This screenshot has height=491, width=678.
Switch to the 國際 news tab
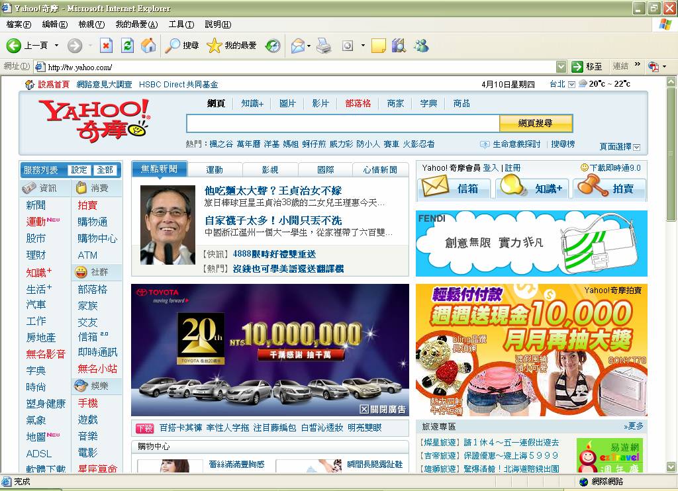[325, 170]
